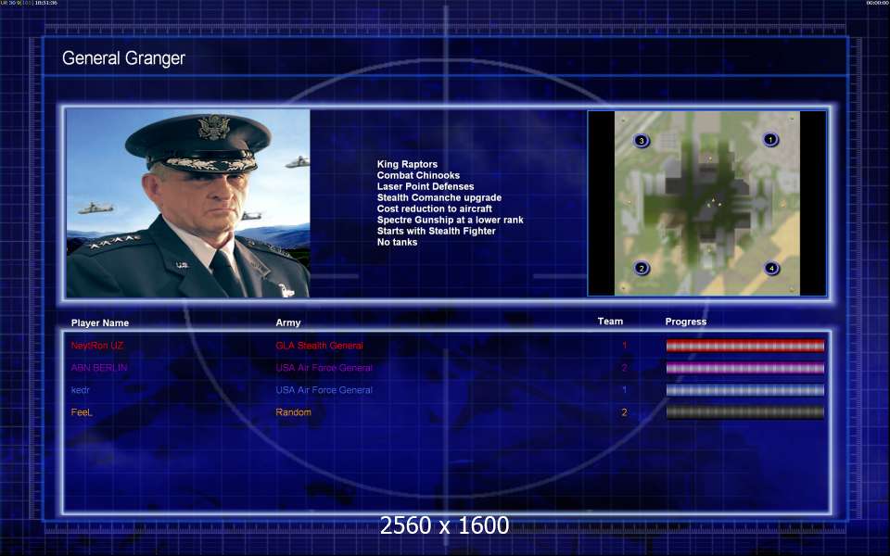The width and height of the screenshot is (890, 556).
Task: Click FeeL's 'Random' army entry
Action: (x=294, y=412)
